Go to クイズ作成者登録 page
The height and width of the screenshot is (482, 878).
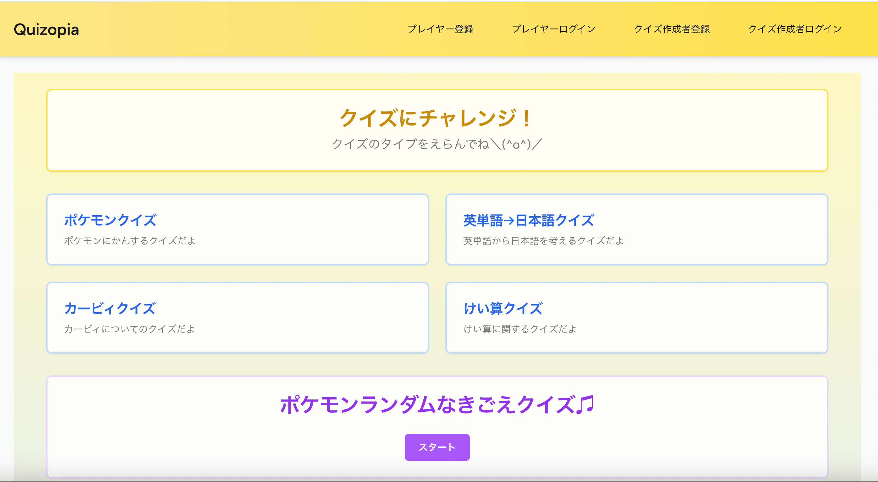click(x=672, y=29)
